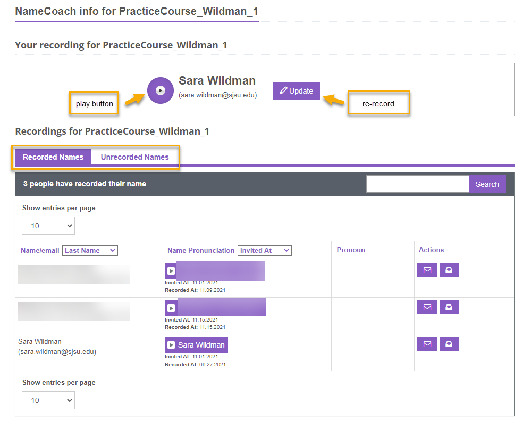Viewport: 531px width, 428px height.
Task: Play Sara Wildman's recording with round play button
Action: point(160,90)
